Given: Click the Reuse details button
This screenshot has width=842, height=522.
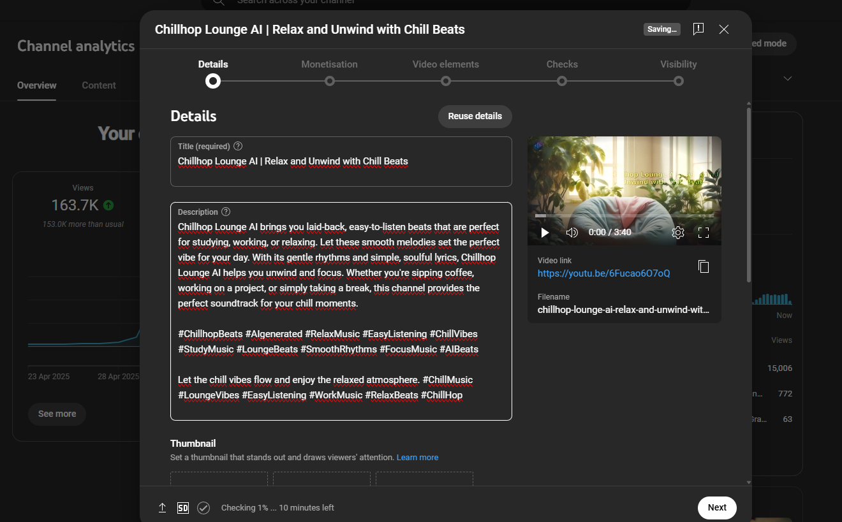Looking at the screenshot, I should click(475, 117).
